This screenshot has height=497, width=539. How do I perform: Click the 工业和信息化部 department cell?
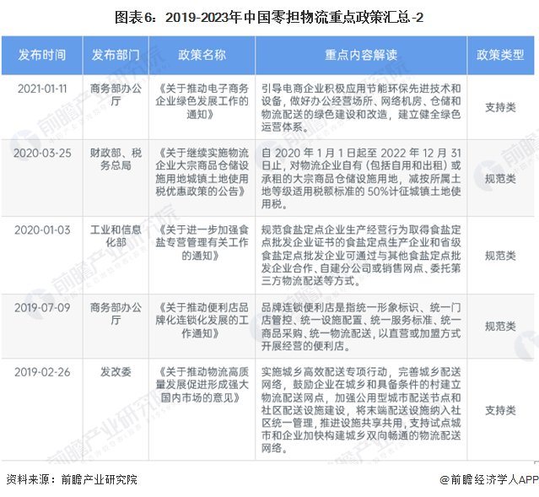116,236
